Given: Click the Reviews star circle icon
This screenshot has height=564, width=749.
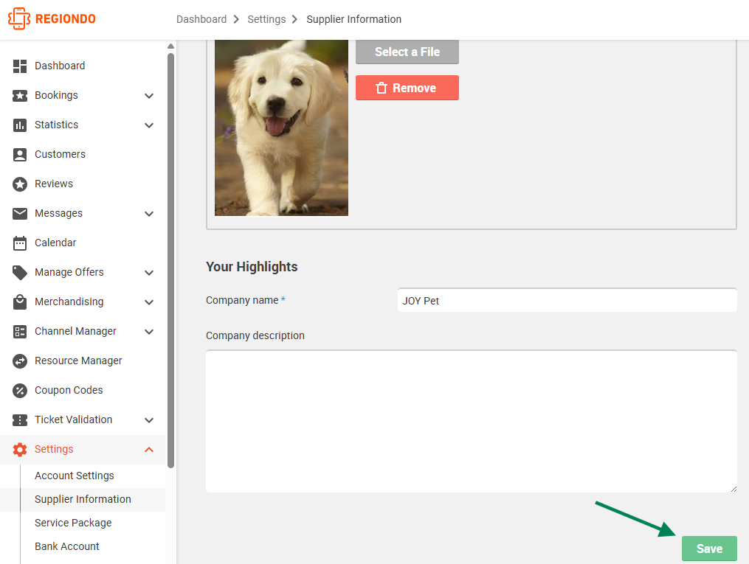Looking at the screenshot, I should [20, 184].
